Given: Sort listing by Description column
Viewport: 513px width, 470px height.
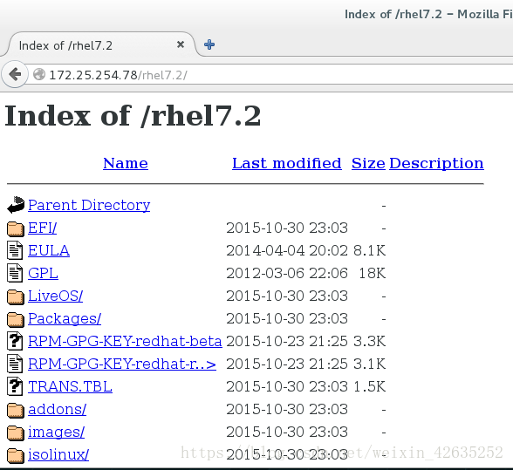Looking at the screenshot, I should [x=436, y=163].
